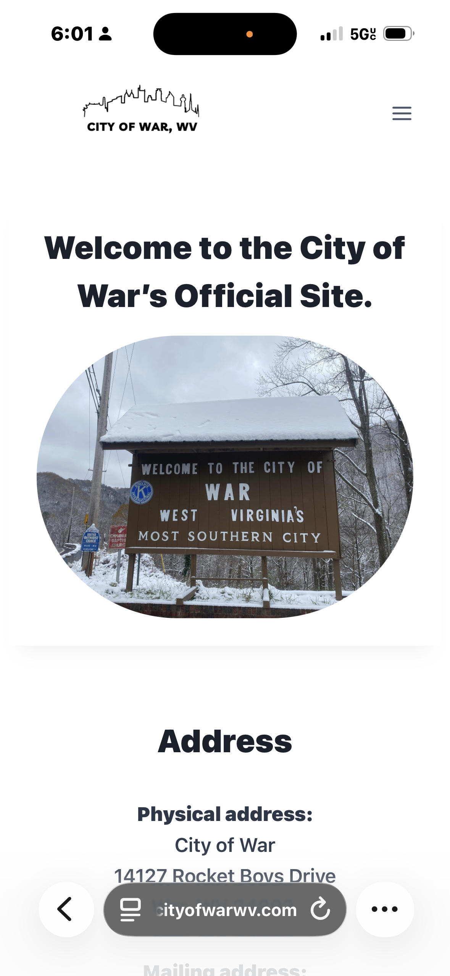The image size is (450, 976).
Task: Tap the 6:01 clock in status bar
Action: 72,34
